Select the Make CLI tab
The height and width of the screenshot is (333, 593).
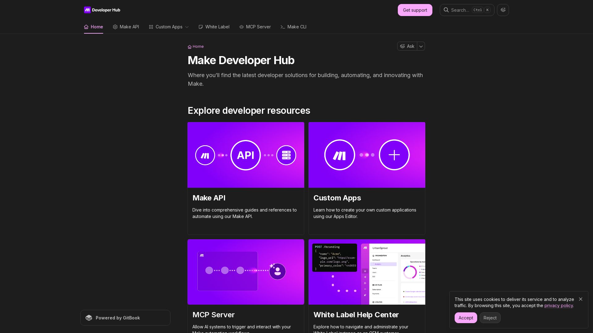point(293,27)
